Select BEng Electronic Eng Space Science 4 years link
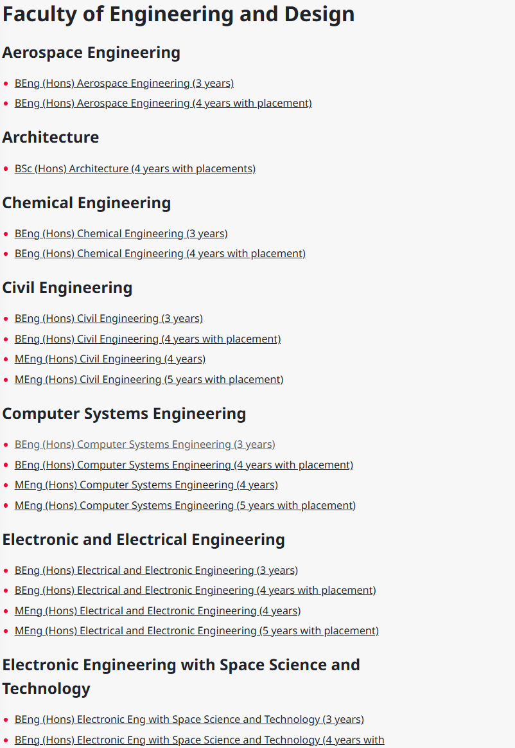The width and height of the screenshot is (515, 748). click(199, 740)
